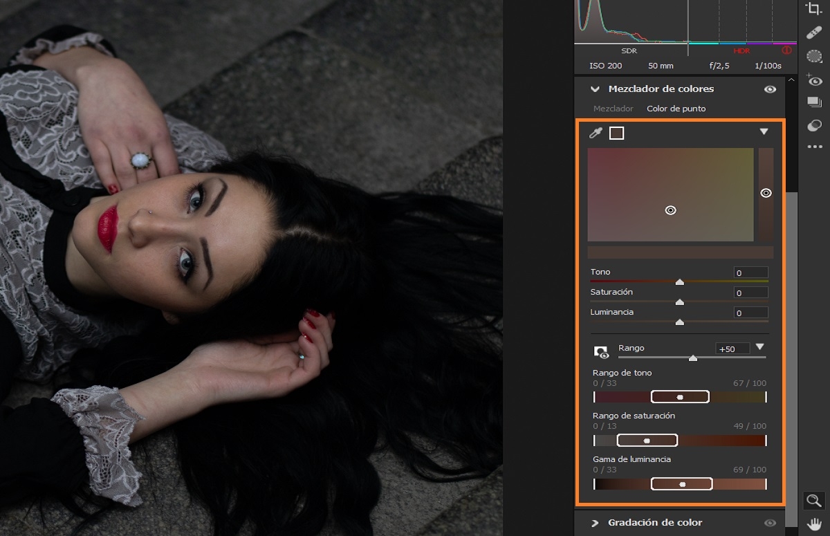830x536 pixels.
Task: Open the Color de punto options triangle
Action: click(765, 131)
